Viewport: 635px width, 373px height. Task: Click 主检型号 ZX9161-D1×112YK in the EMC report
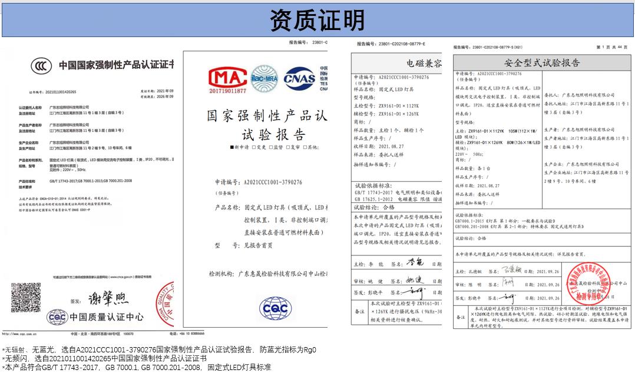coord(386,105)
